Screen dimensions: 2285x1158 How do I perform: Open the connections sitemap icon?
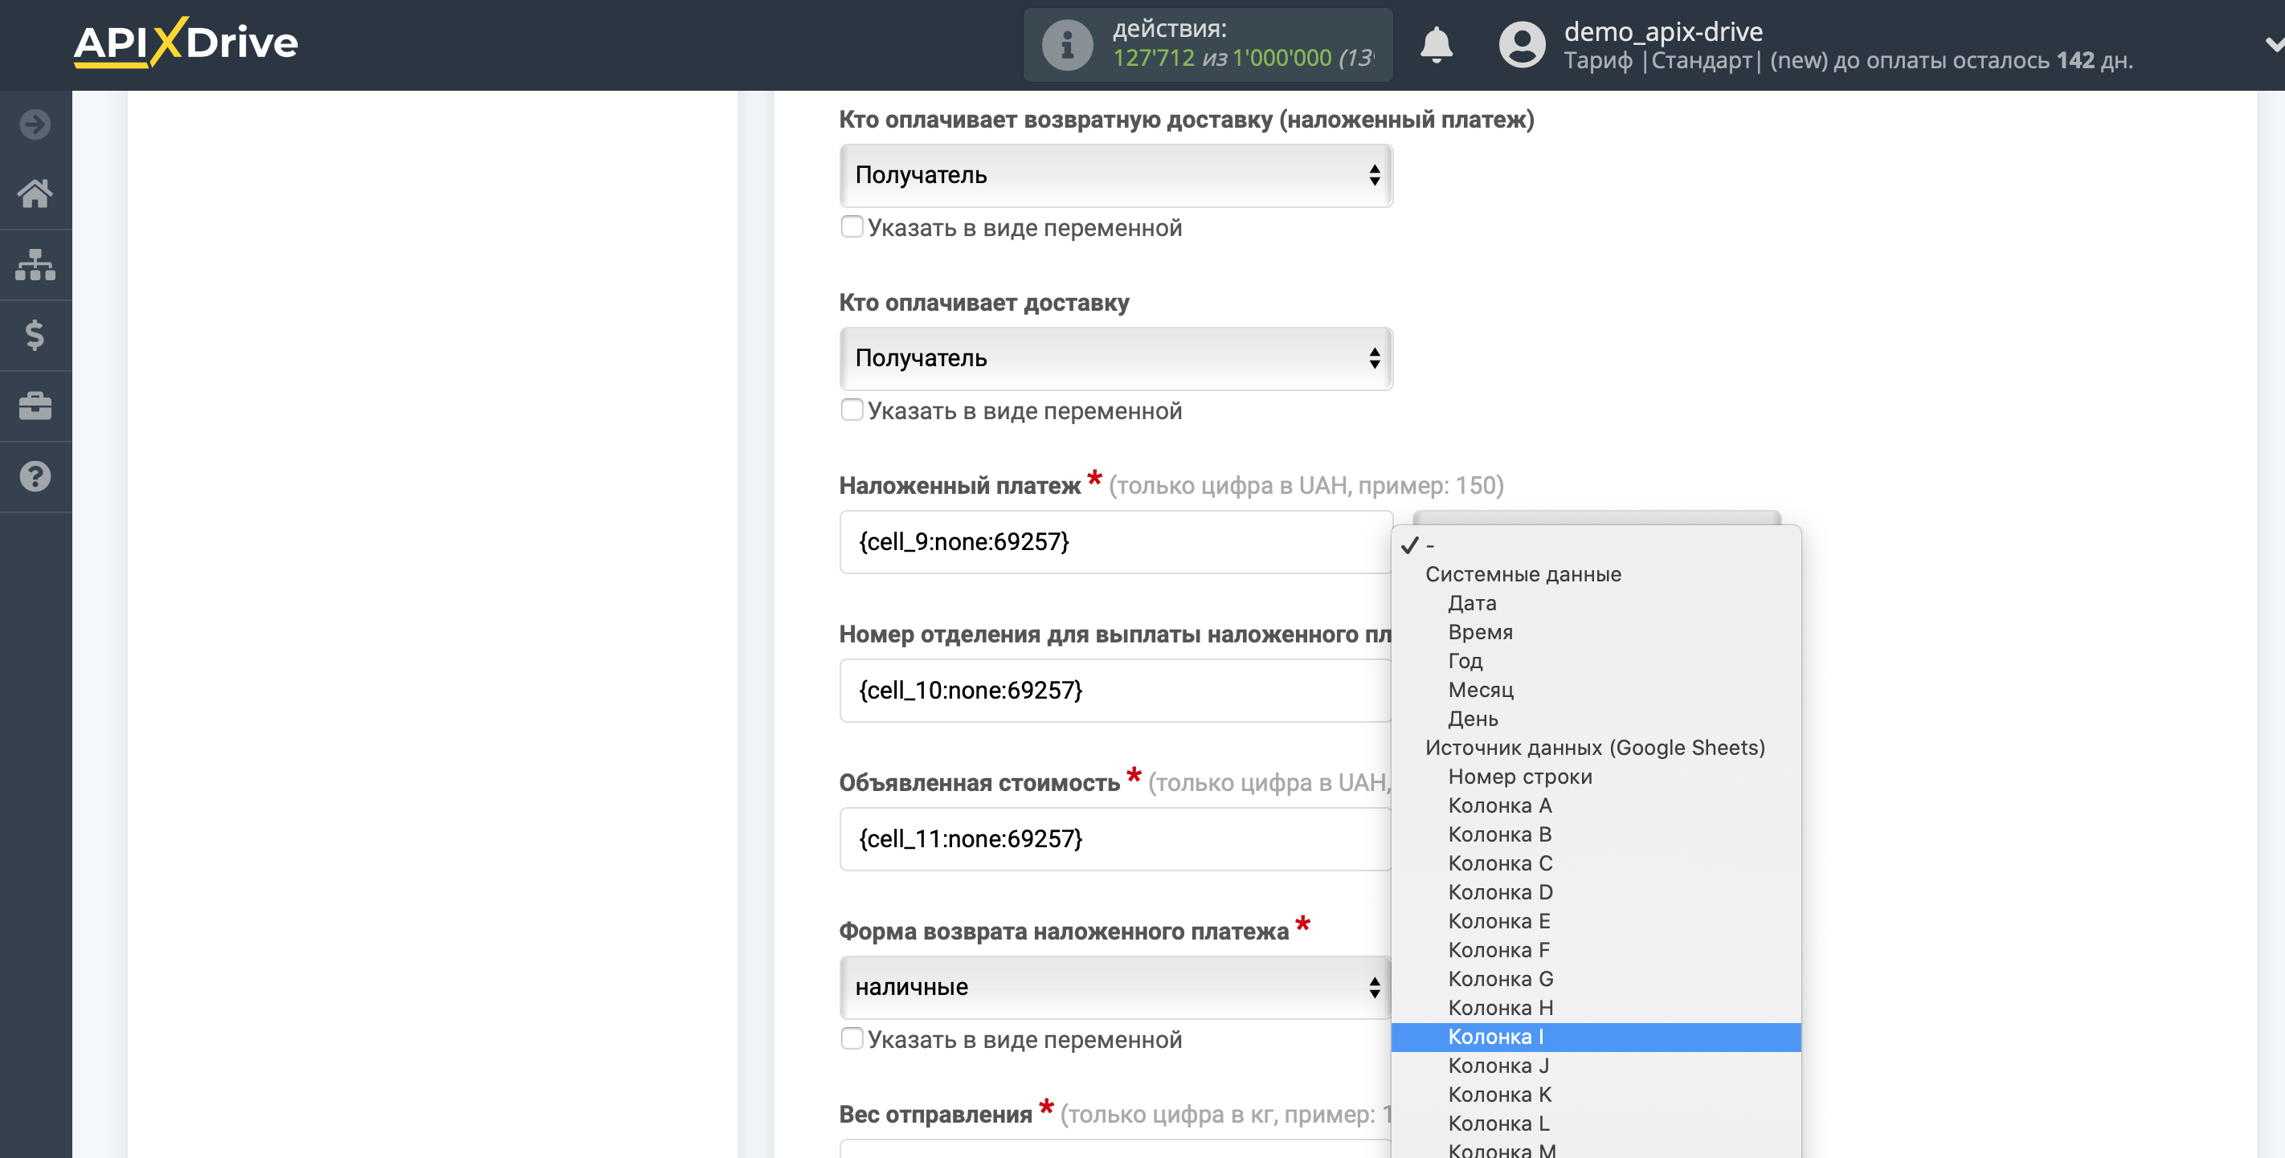(35, 264)
